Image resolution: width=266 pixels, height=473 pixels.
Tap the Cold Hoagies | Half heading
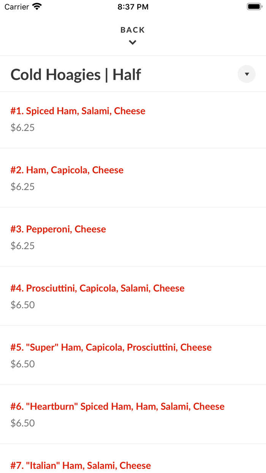[x=76, y=75]
